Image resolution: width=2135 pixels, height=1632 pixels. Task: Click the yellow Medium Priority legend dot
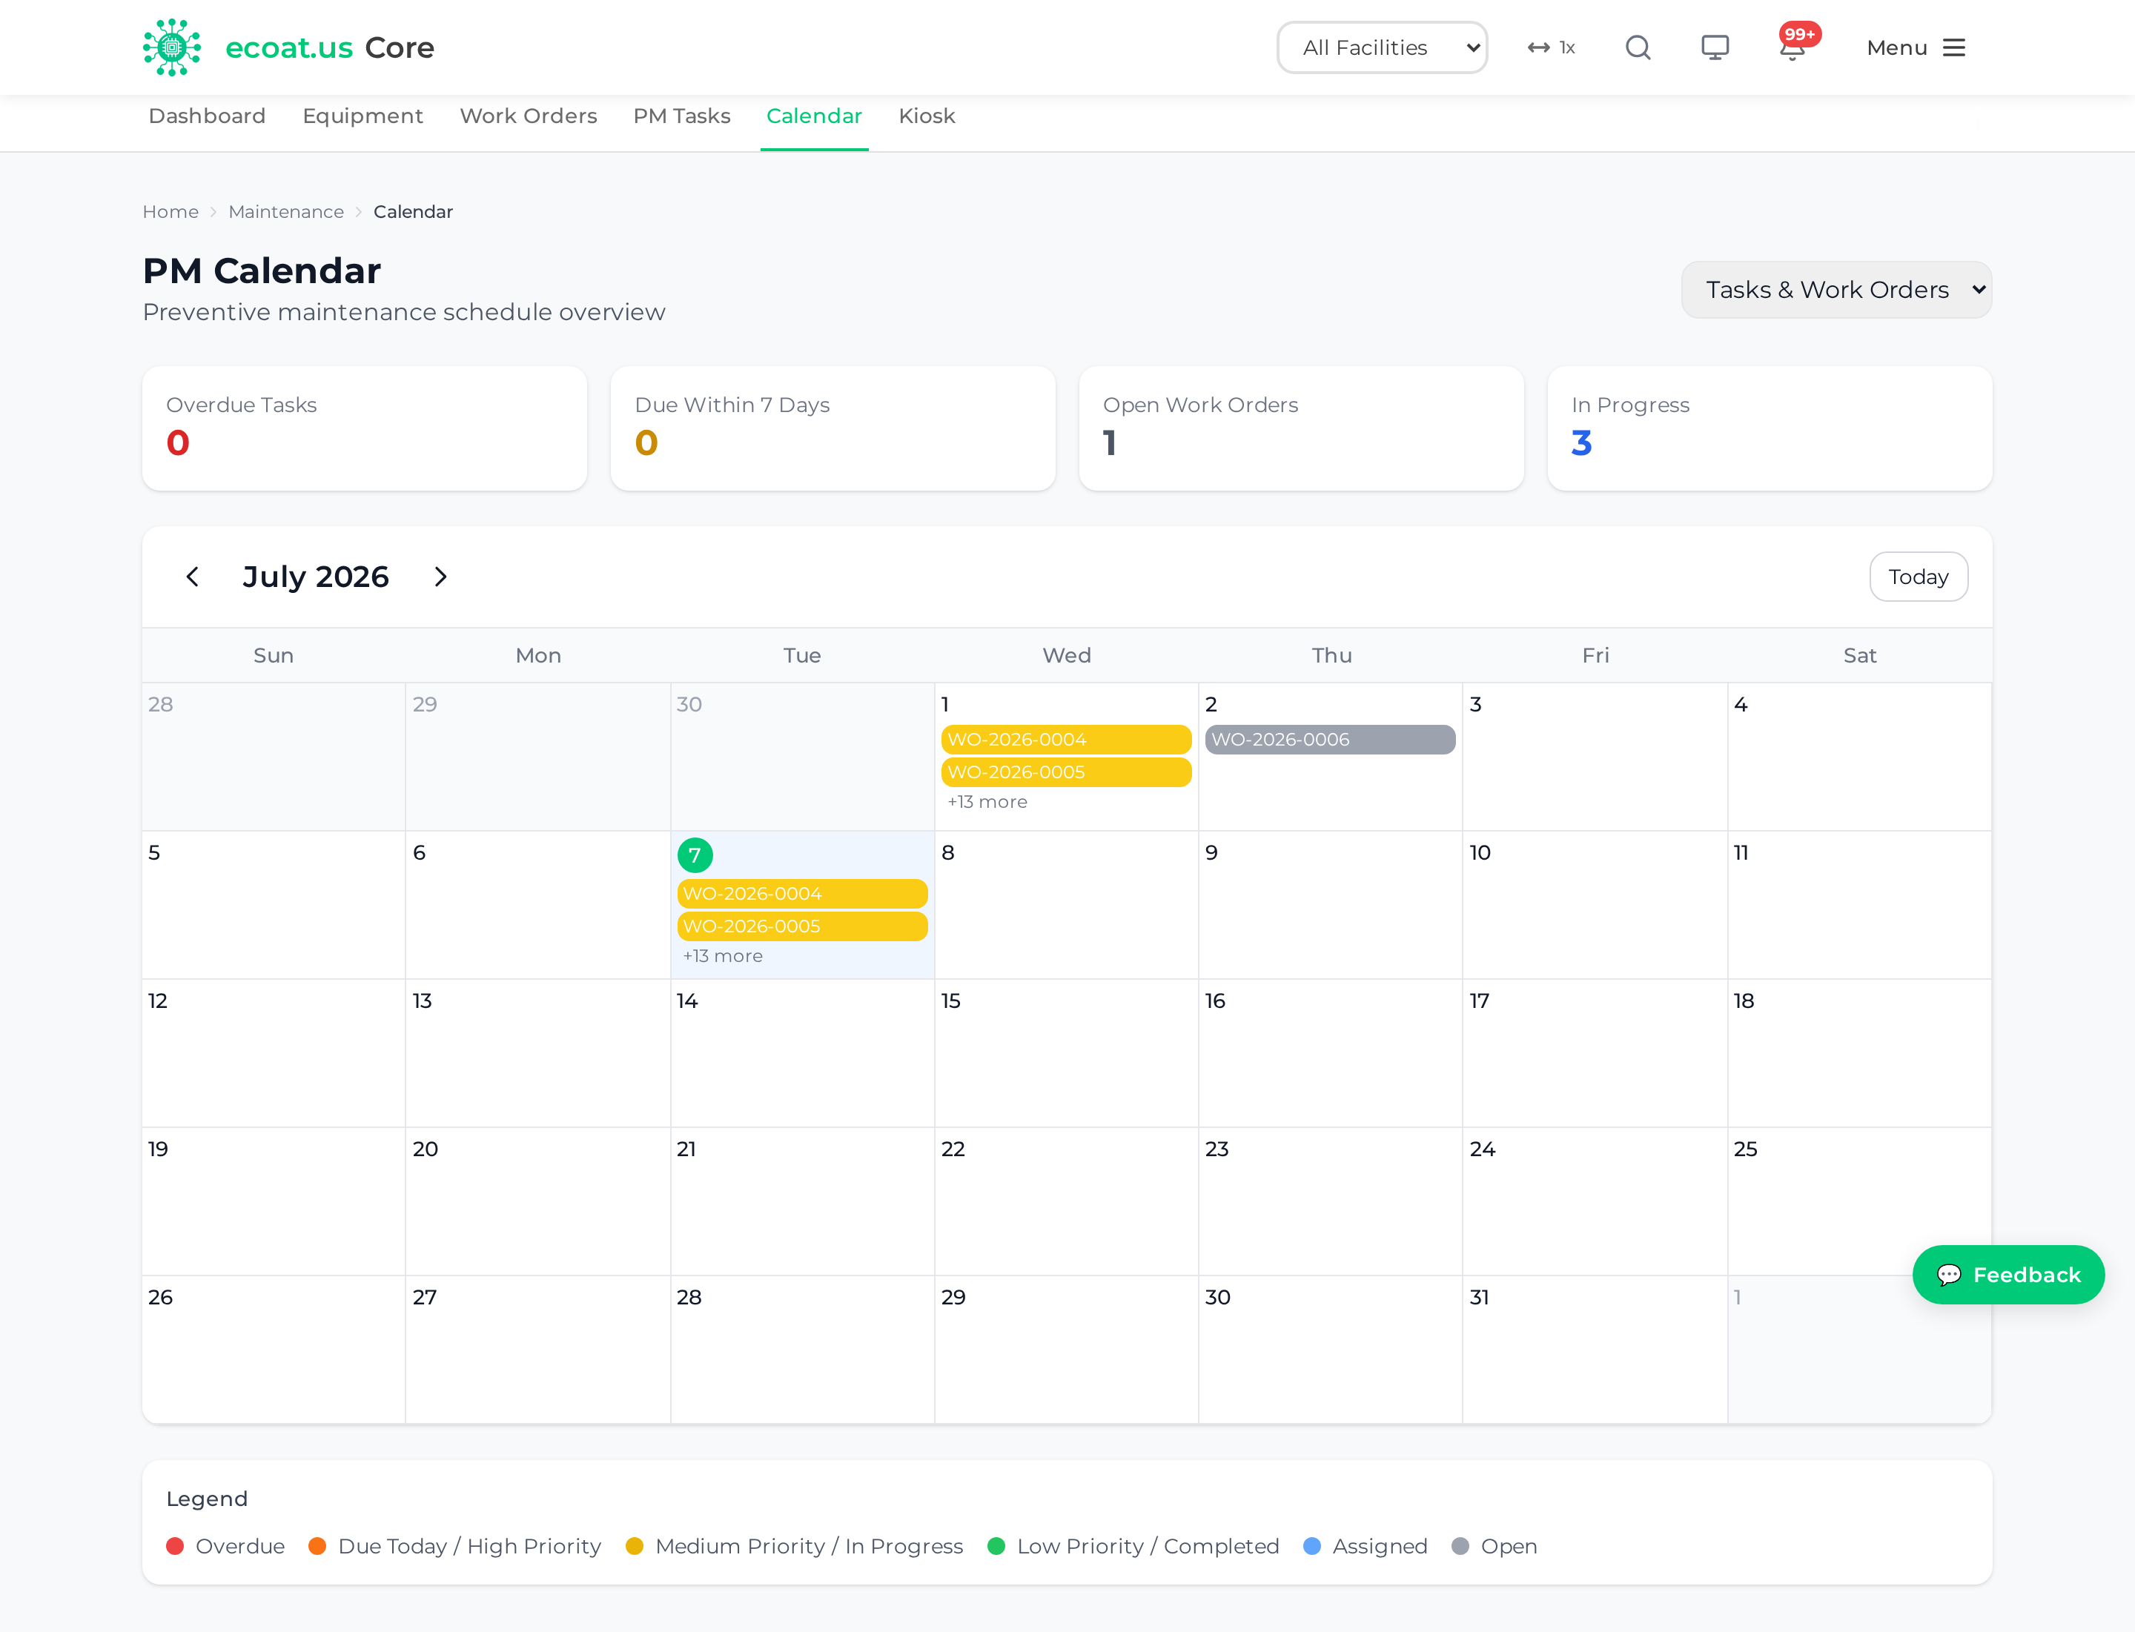635,1547
